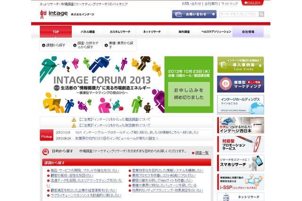Open the 対話型プロモーションサービス banner
This screenshot has width=302, height=201.
(240, 144)
